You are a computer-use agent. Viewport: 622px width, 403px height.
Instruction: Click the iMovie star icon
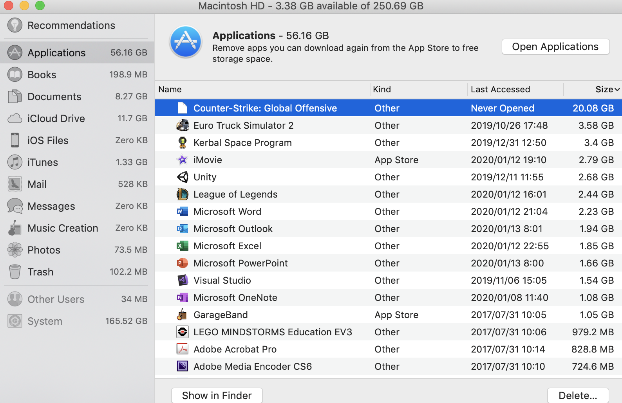tap(183, 160)
